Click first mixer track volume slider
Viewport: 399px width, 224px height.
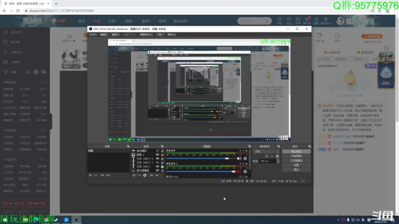point(201,158)
